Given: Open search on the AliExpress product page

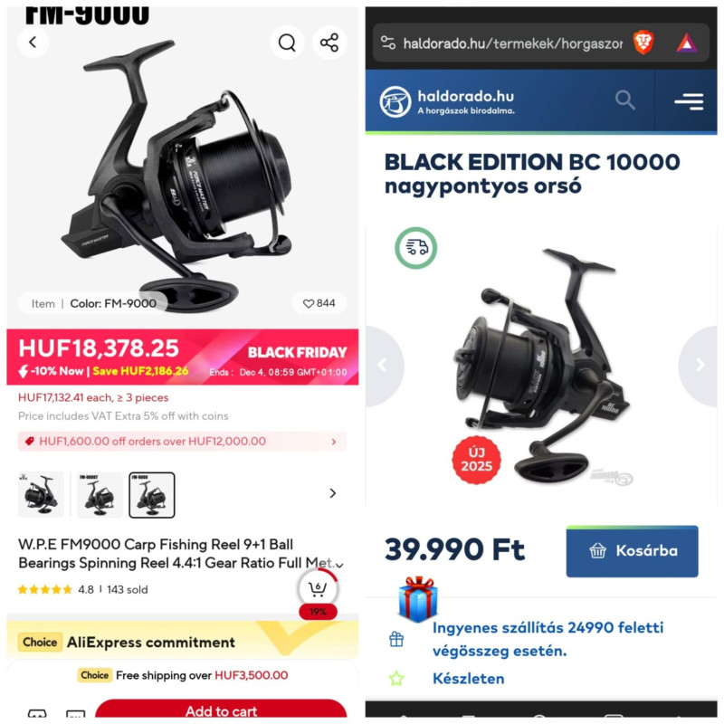Looking at the screenshot, I should coord(287,43).
